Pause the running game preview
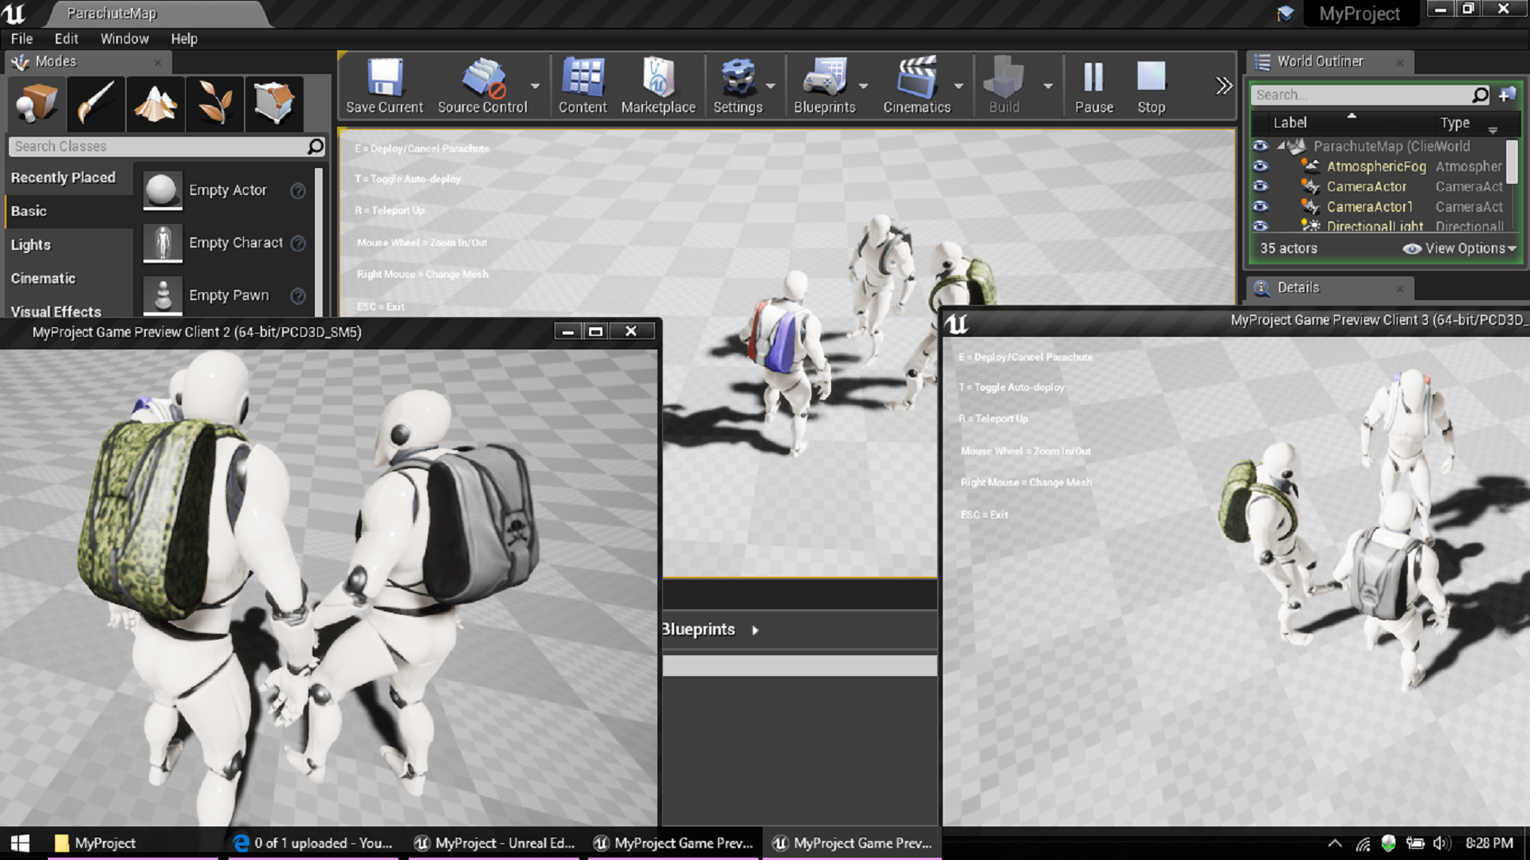The height and width of the screenshot is (860, 1530). pos(1093,85)
